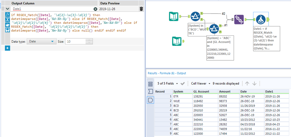Select the purple Union DNA tool
The height and width of the screenshot is (137, 291).
239,19
